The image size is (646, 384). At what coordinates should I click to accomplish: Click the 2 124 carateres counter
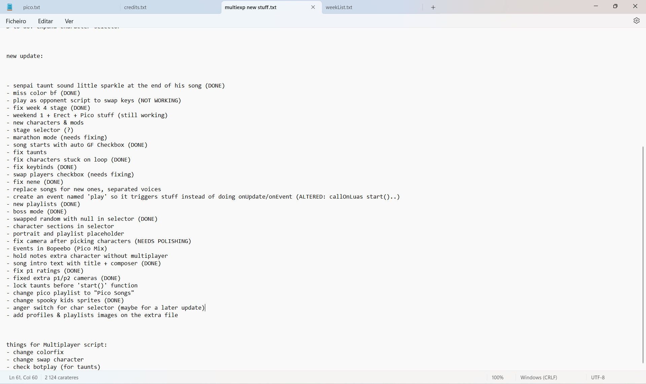pyautogui.click(x=62, y=377)
